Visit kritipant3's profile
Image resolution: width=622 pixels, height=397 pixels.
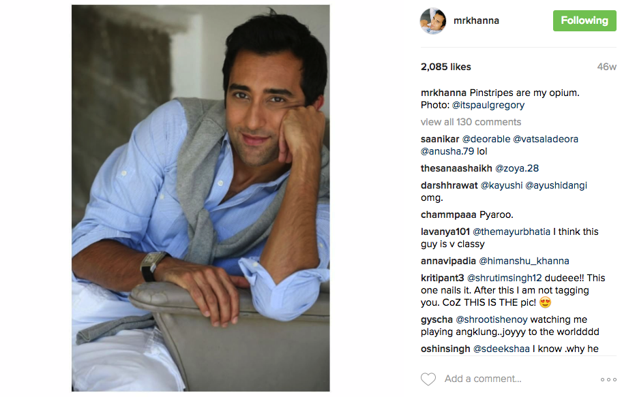(443, 278)
